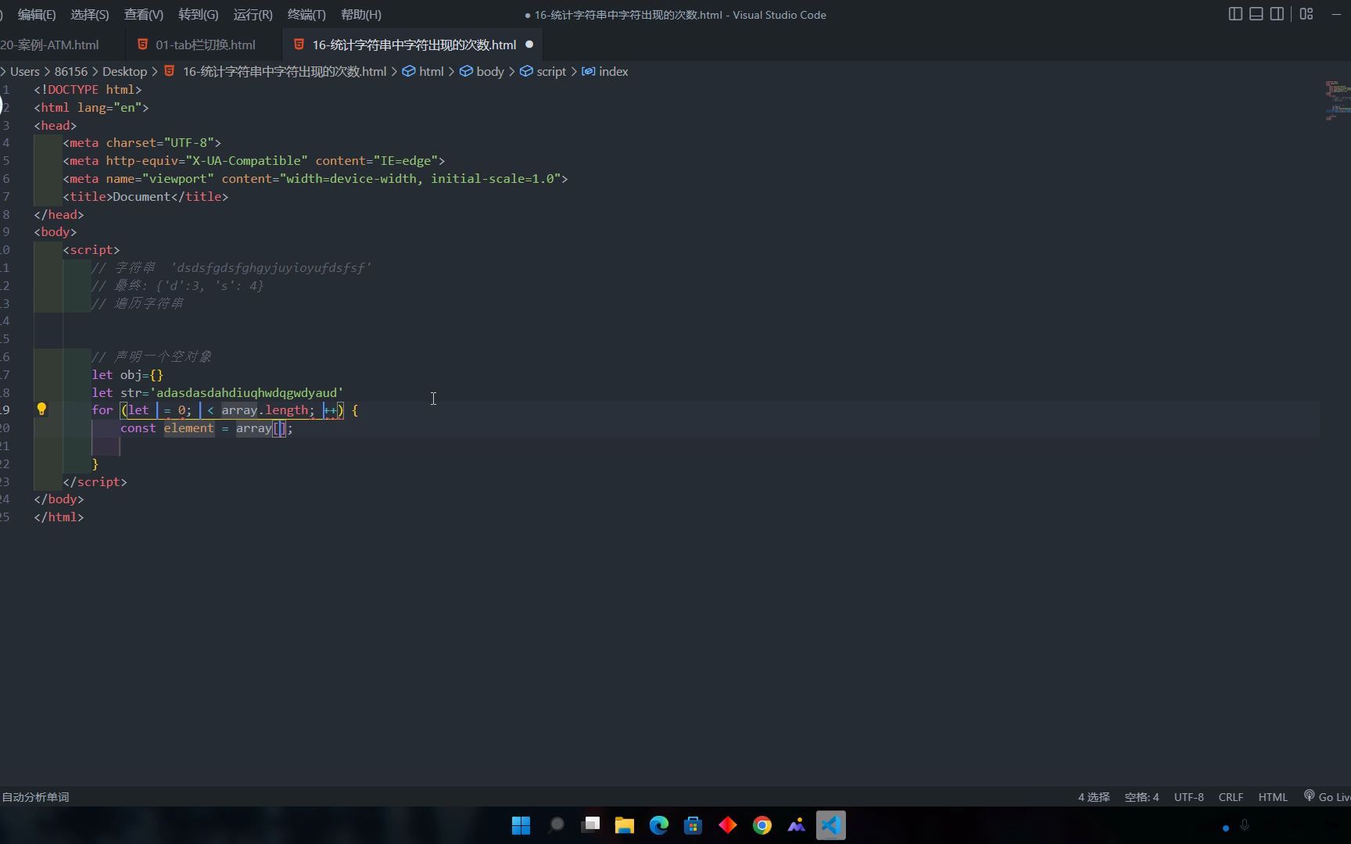
Task: Open the 查看(V) menu
Action: pos(144,14)
